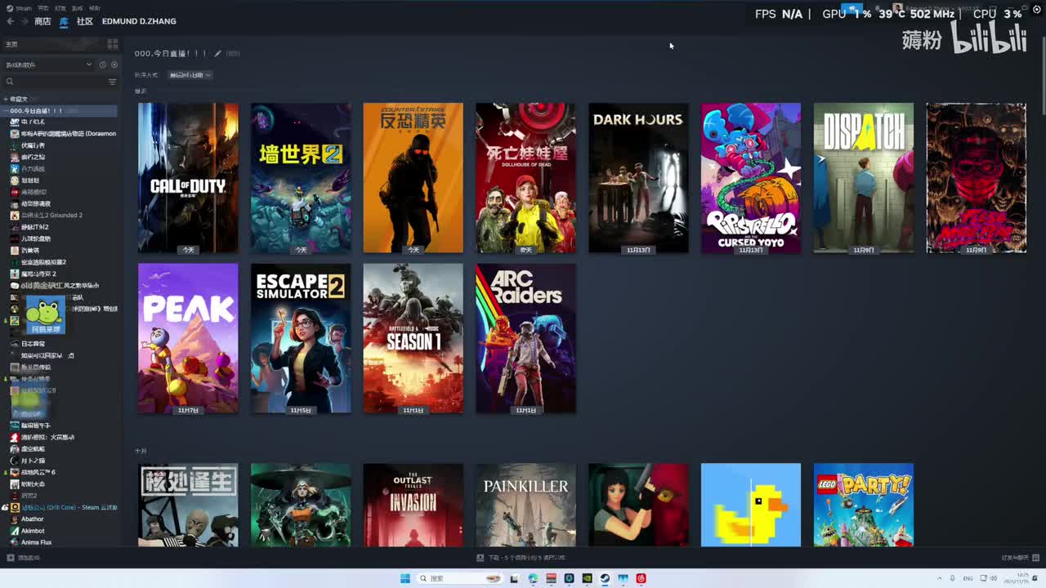Open the Dollhouse of Dead cover
This screenshot has width=1046, height=588.
pyautogui.click(x=525, y=177)
